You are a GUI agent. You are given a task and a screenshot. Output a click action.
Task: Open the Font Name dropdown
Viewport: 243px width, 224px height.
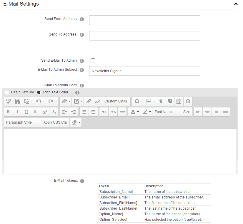tap(167, 112)
